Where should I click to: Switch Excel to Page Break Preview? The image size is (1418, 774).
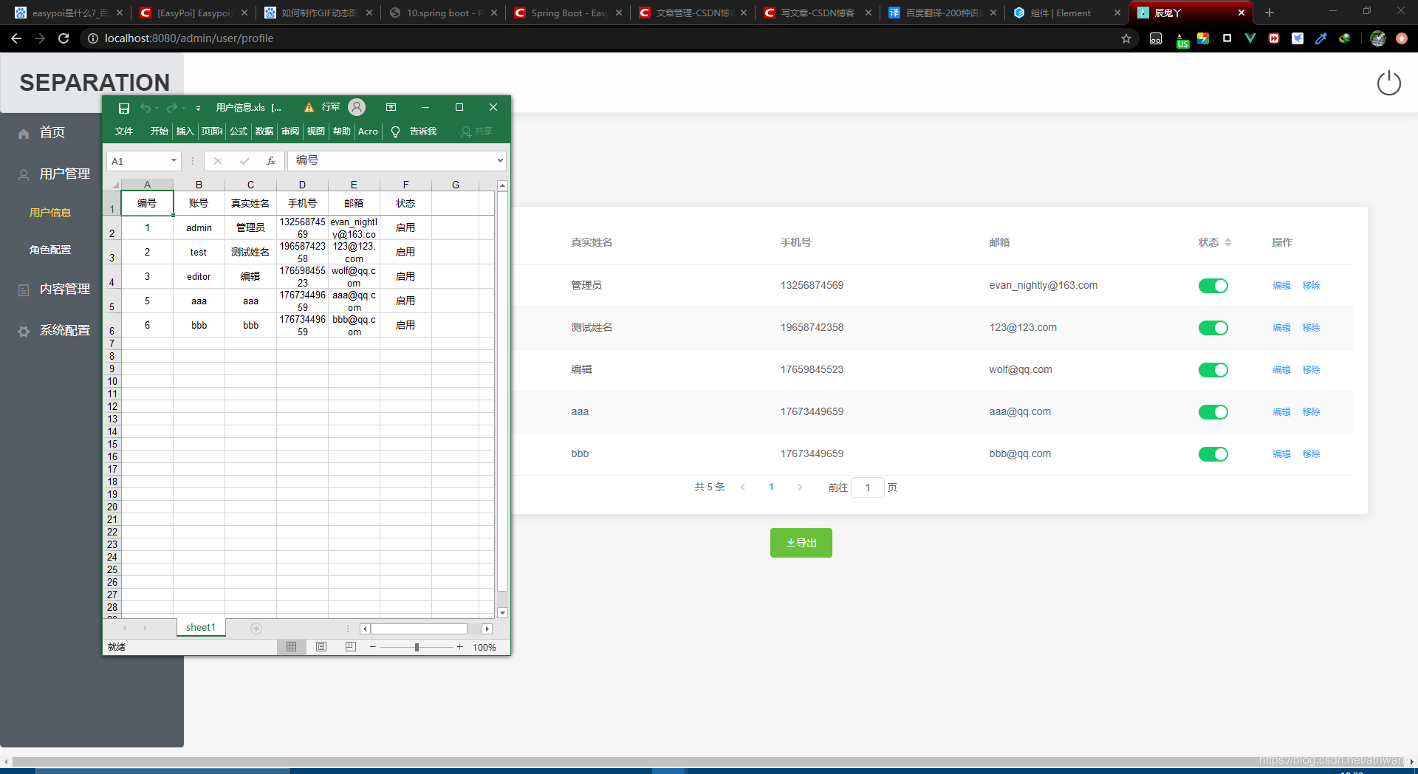351,647
